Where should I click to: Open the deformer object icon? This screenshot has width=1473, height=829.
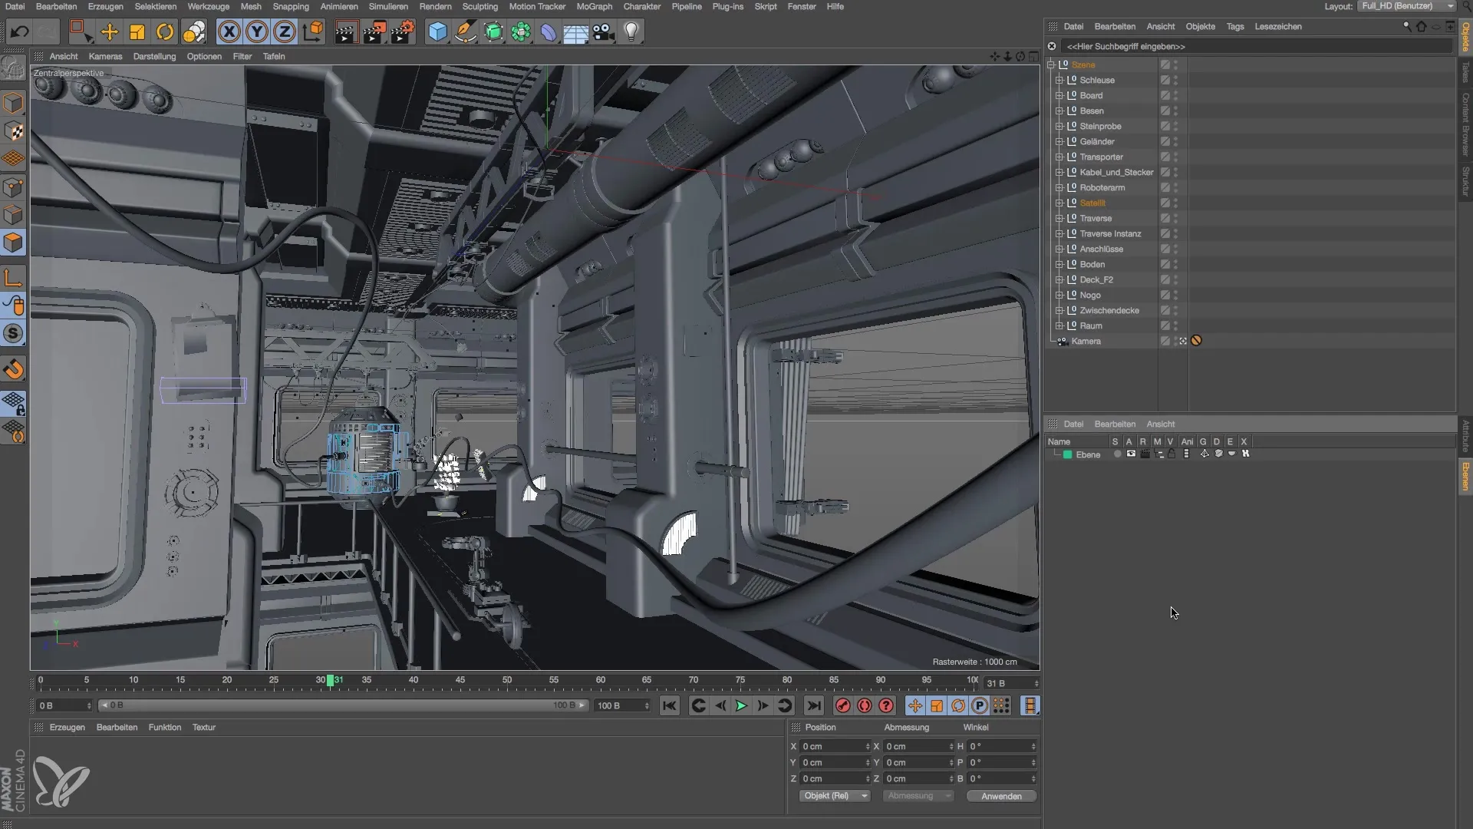[x=549, y=31]
